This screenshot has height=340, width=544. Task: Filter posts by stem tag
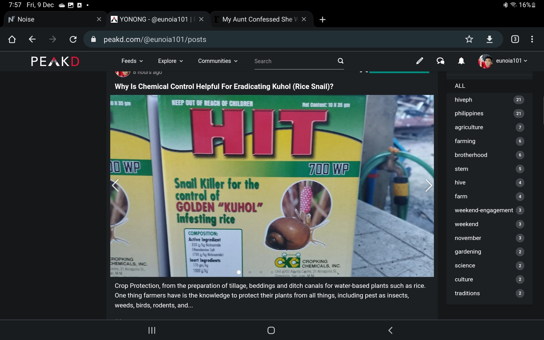pyautogui.click(x=489, y=169)
